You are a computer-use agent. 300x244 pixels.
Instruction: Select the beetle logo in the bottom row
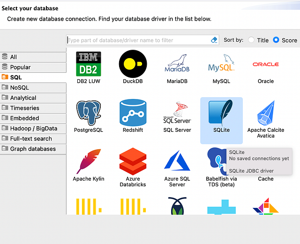click(x=177, y=206)
